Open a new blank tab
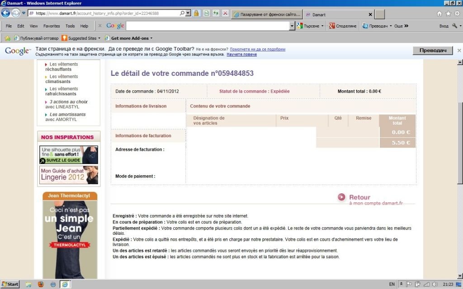 pos(380,14)
